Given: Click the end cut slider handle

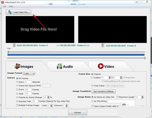Looking at the screenshot, I should [145, 58].
